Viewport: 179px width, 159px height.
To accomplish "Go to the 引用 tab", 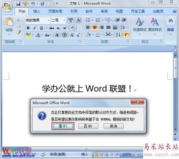I will pos(74,11).
